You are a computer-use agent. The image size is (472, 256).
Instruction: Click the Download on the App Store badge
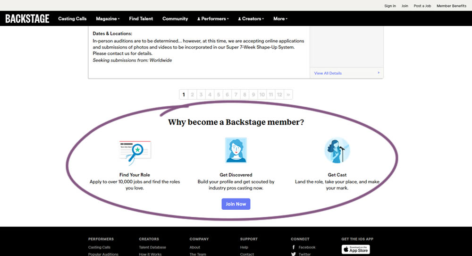click(x=355, y=249)
